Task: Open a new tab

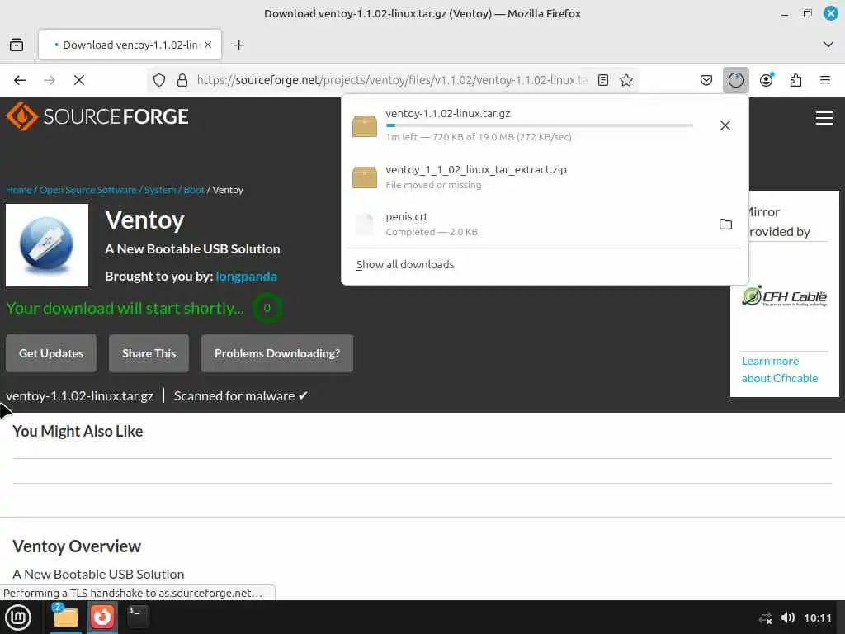Action: point(238,45)
